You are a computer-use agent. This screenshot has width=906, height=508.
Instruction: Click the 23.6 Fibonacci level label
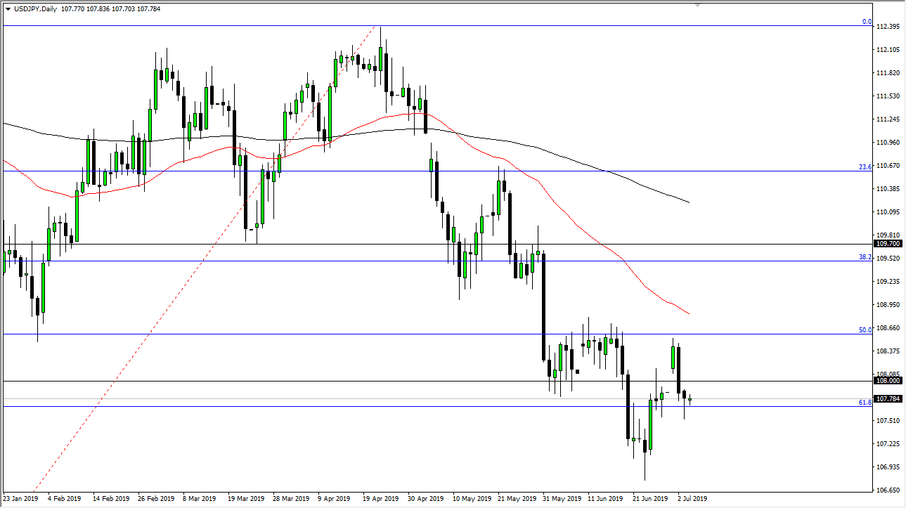pos(866,167)
